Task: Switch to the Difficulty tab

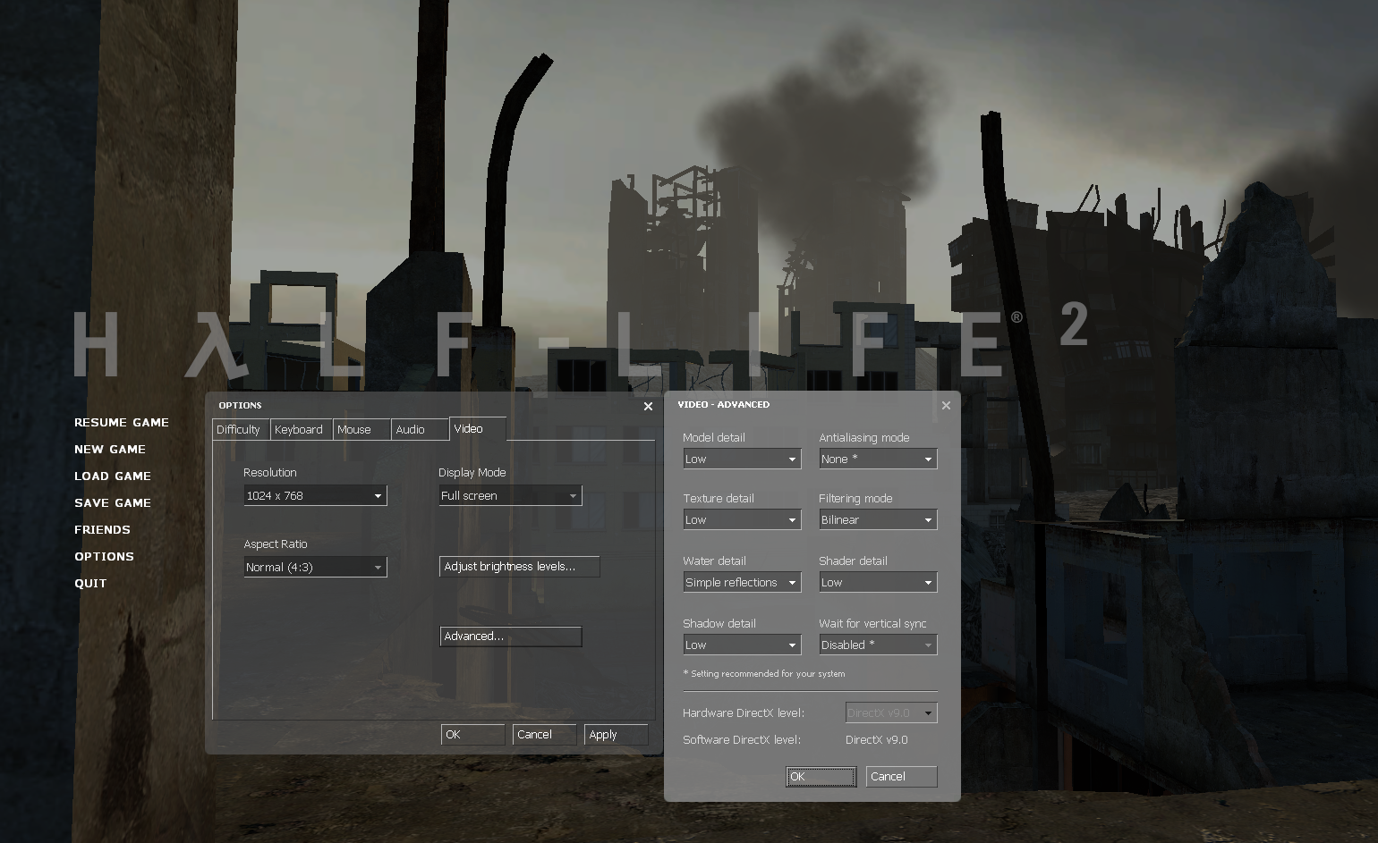Action: point(241,429)
